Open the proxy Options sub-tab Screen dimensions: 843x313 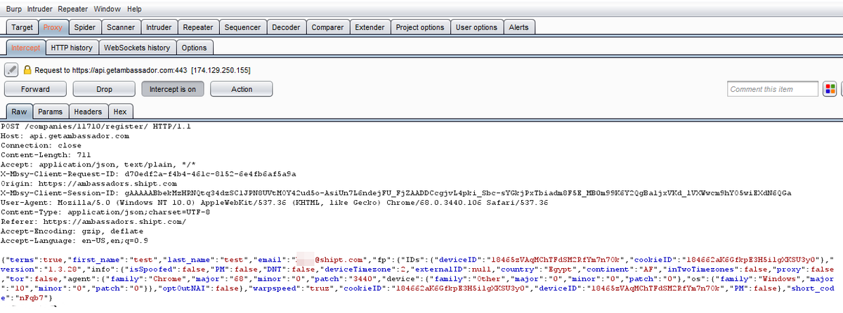[194, 48]
